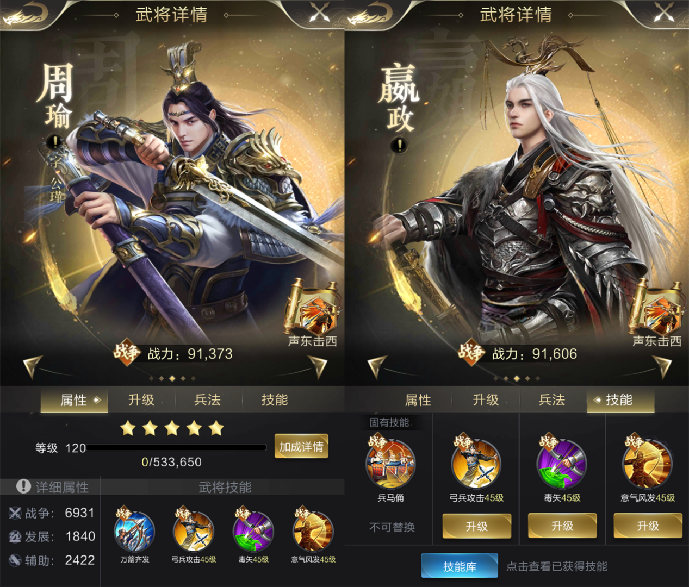Click the info exclamation under 嬴政 name
689x587 pixels.
[399, 145]
